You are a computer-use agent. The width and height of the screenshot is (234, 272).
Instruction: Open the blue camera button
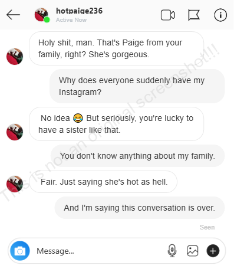[x=20, y=251]
